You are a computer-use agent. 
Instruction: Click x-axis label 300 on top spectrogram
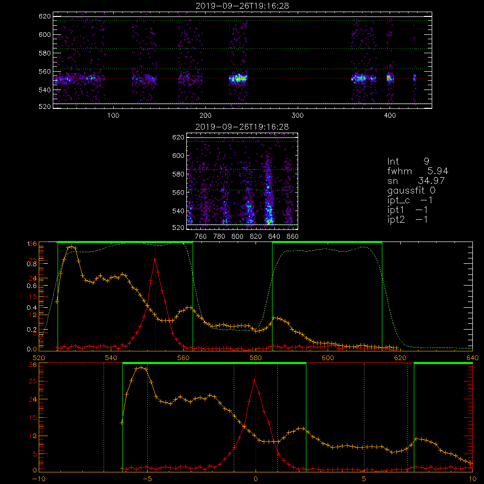pos(298,116)
